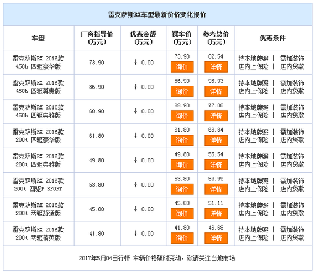Screen dimensions: 315x274
Task: Click total price 96.93
Action: pos(216,81)
